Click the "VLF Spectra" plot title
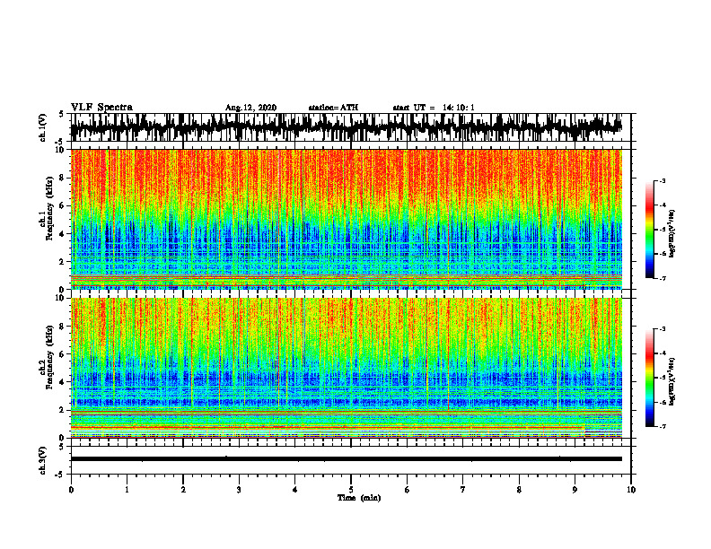Screen dimensions: 711x549 coord(101,108)
